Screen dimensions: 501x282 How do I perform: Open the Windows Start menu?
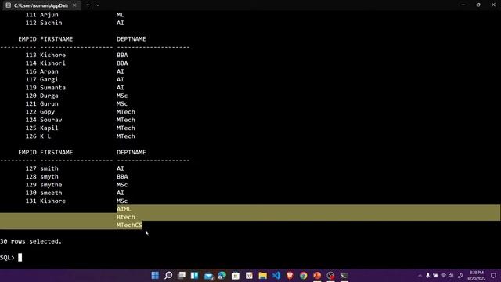[x=155, y=275]
